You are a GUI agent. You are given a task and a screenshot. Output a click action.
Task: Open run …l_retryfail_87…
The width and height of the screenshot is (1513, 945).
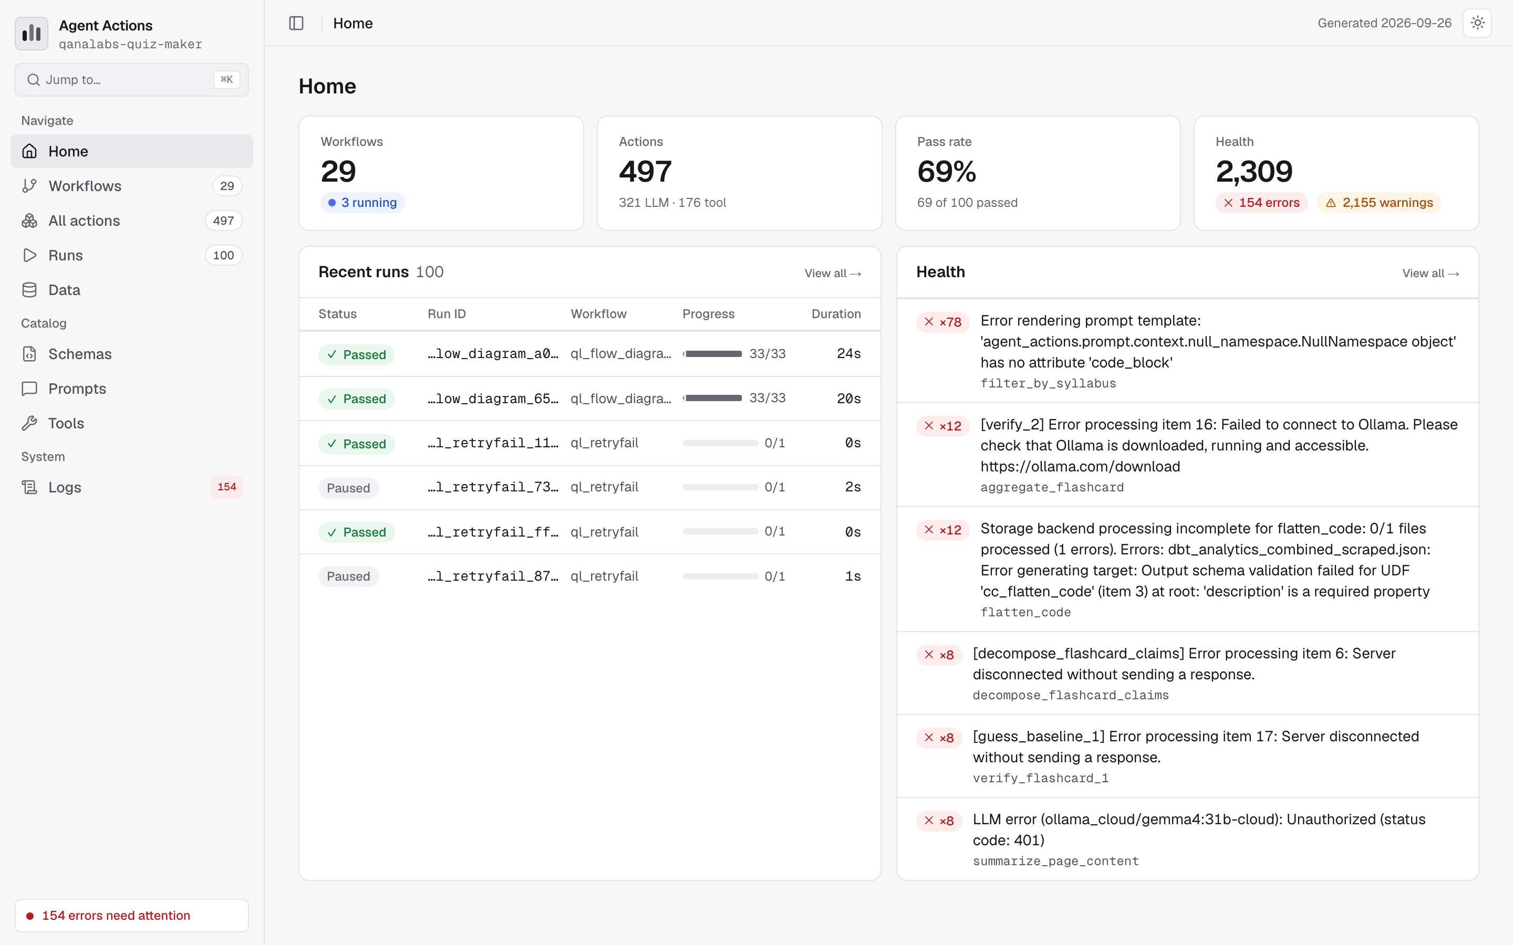click(x=493, y=575)
